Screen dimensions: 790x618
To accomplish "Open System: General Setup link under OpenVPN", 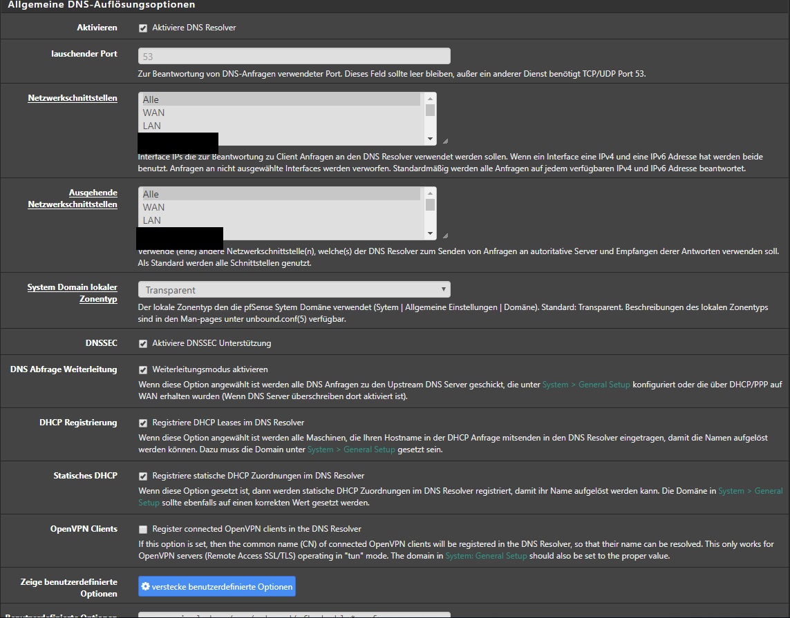I will (x=486, y=556).
